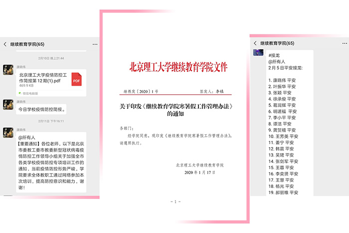The image size is (349, 233).
Task: Click the 各部门: salutation
Action: tap(127, 128)
